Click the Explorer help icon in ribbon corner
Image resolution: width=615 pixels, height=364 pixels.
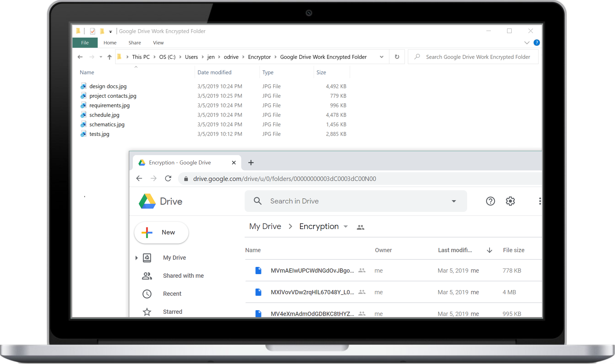537,43
